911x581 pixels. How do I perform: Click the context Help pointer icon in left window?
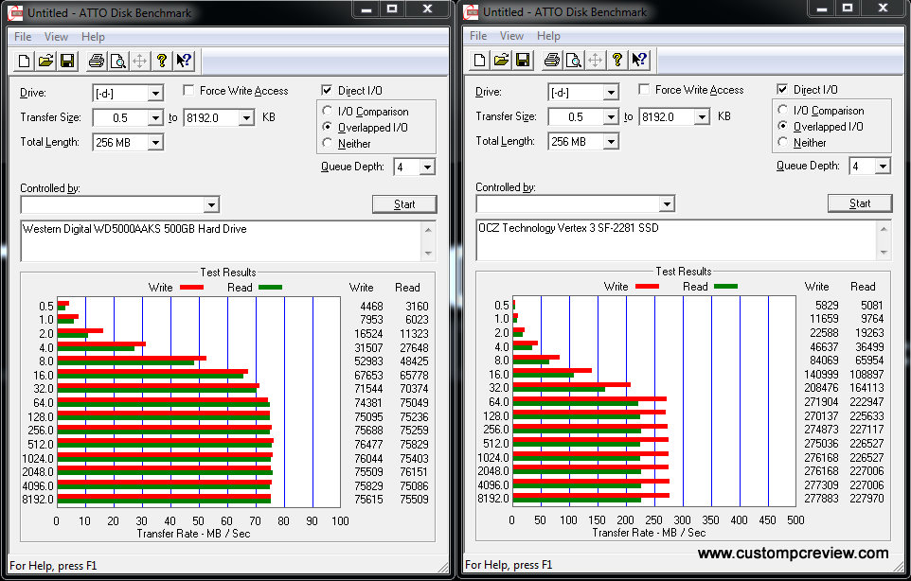pyautogui.click(x=184, y=61)
